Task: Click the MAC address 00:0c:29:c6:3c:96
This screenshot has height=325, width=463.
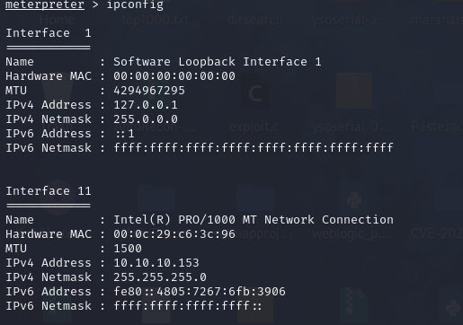Action: click(x=174, y=234)
